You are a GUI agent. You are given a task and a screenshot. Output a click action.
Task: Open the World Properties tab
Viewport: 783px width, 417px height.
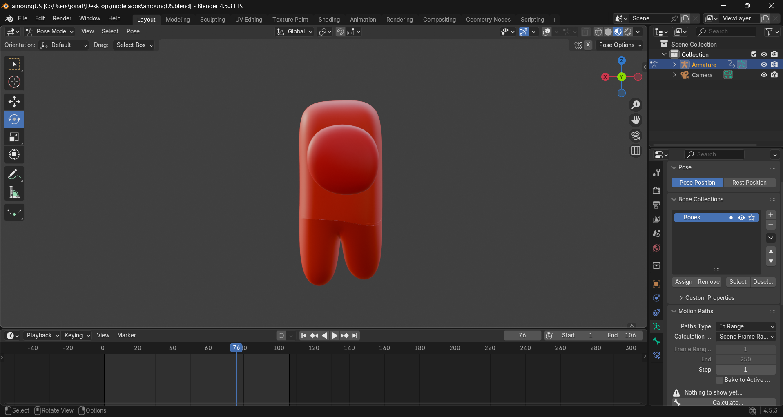(656, 248)
